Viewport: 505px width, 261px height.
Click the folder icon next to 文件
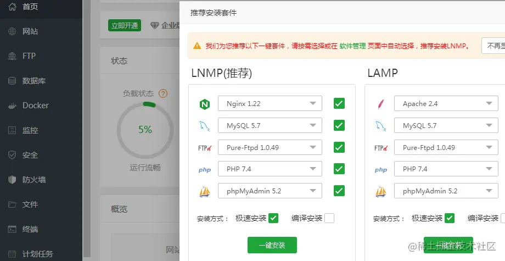click(x=12, y=204)
